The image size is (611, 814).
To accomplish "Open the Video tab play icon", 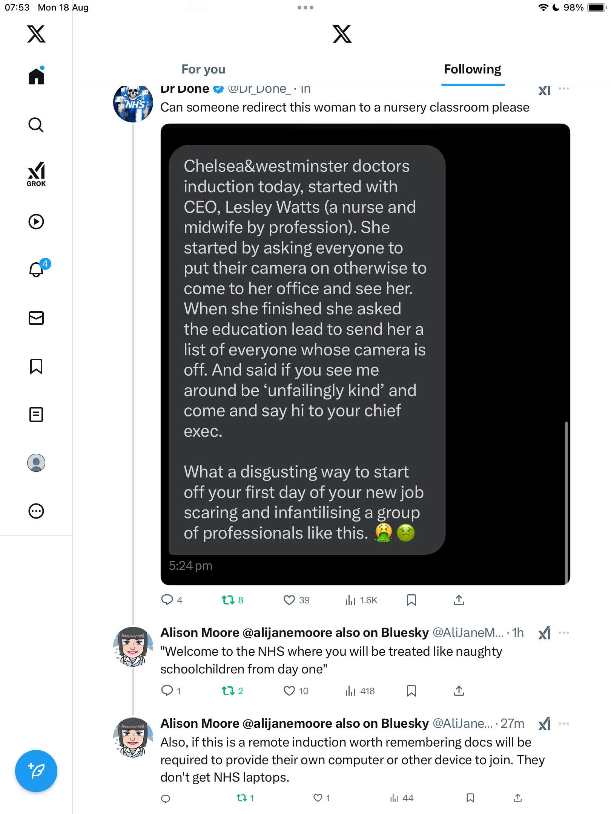I will pos(36,222).
